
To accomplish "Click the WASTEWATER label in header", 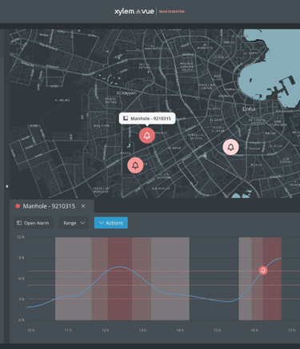I will (172, 11).
